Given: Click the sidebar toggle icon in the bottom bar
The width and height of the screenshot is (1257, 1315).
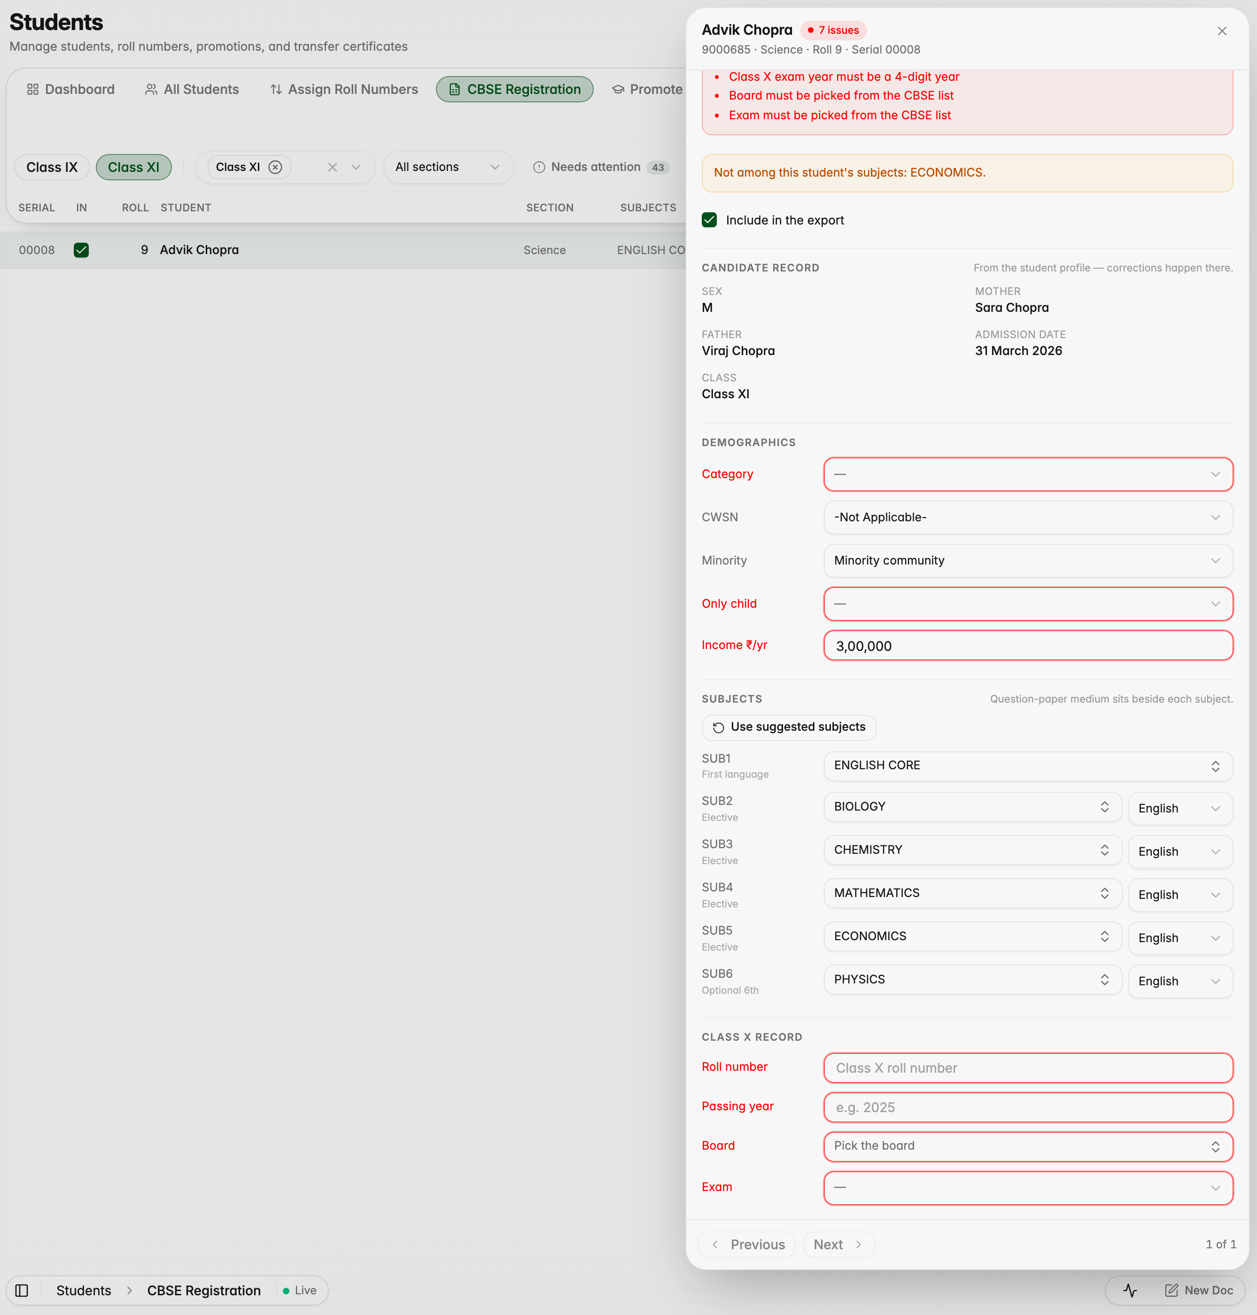Looking at the screenshot, I should [x=22, y=1290].
